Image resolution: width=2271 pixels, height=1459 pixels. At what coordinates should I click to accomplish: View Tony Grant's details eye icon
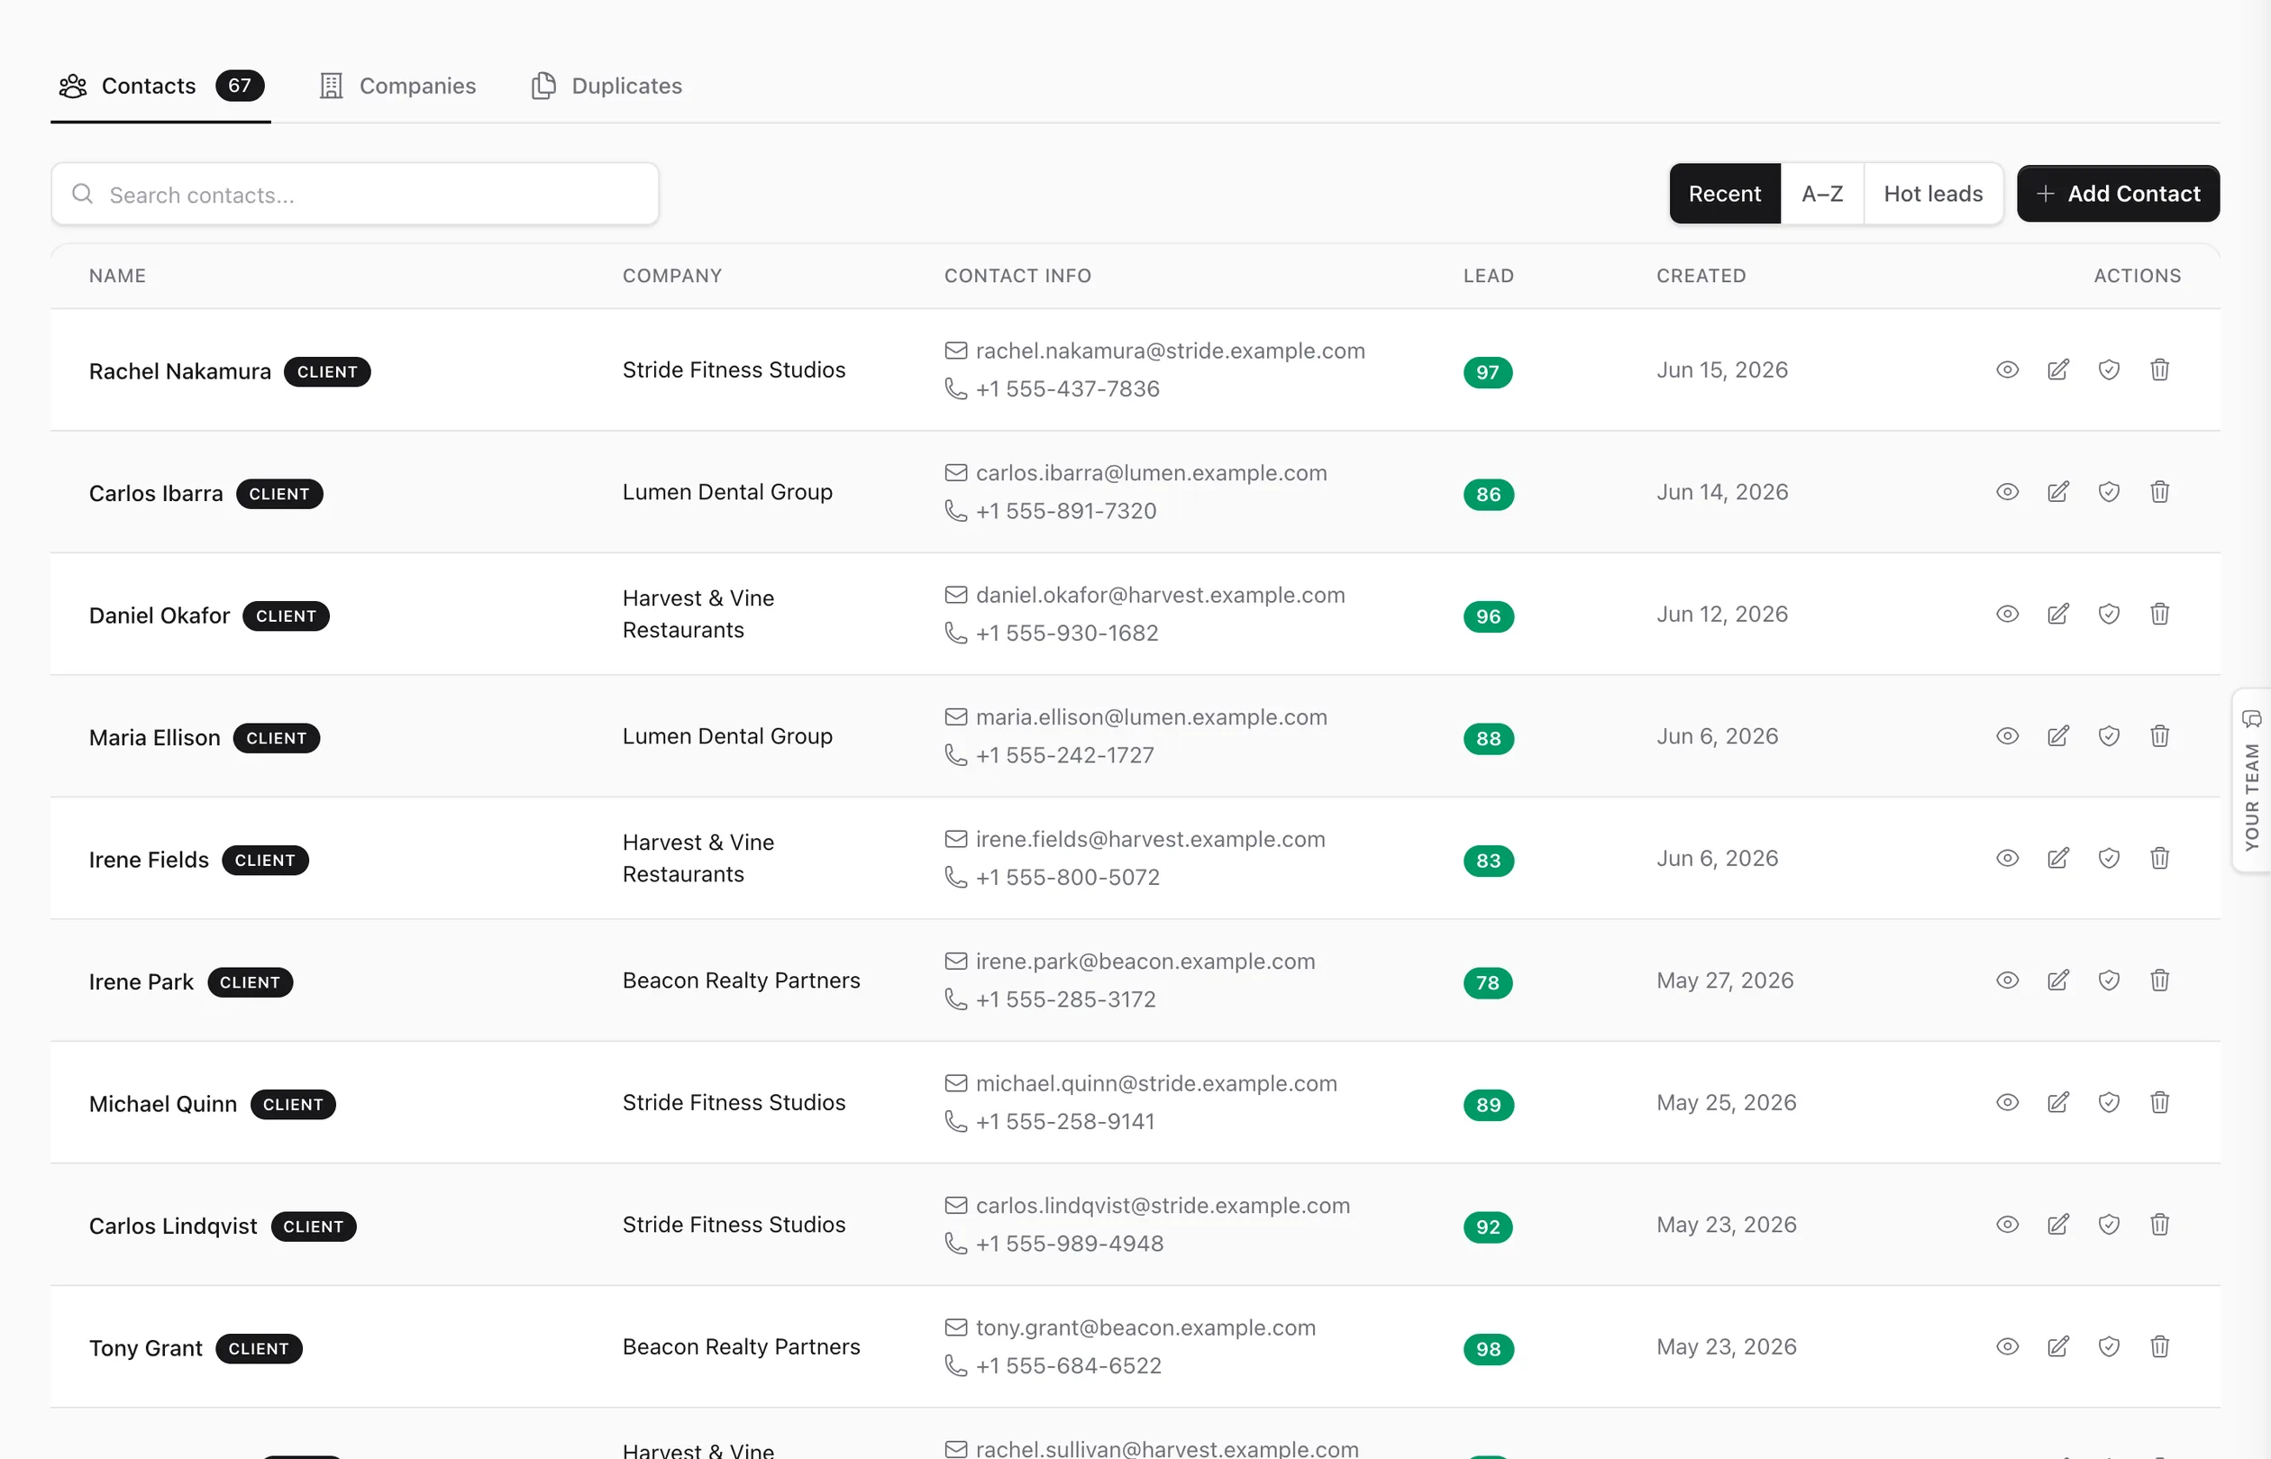point(2007,1347)
